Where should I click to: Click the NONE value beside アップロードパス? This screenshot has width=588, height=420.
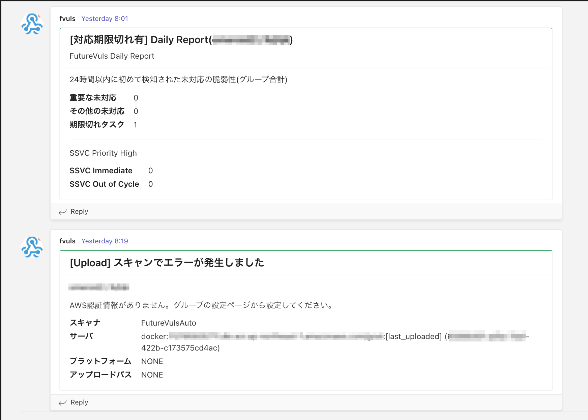coord(152,375)
